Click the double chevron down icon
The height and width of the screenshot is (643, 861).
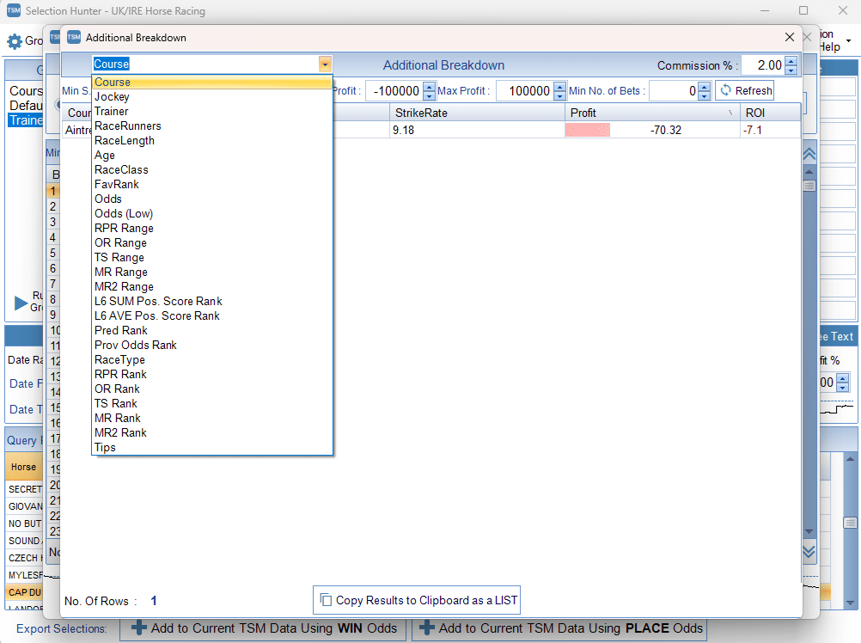click(809, 551)
